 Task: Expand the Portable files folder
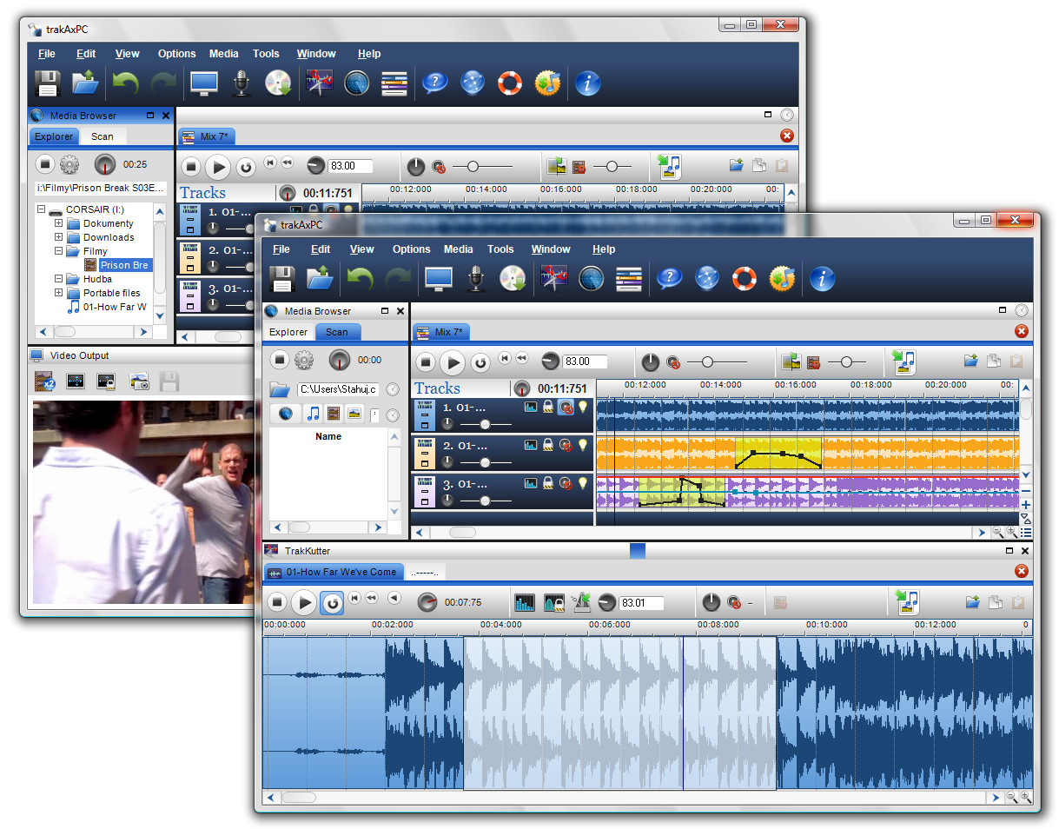click(x=58, y=293)
